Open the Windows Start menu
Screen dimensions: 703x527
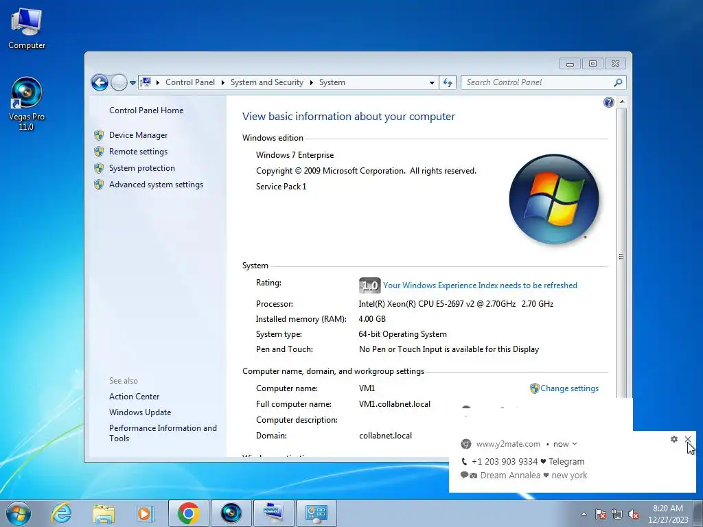(19, 513)
